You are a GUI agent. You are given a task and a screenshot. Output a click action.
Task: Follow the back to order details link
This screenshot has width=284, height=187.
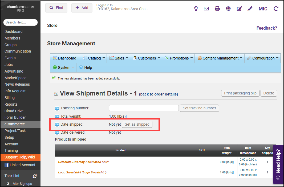coord(159,94)
